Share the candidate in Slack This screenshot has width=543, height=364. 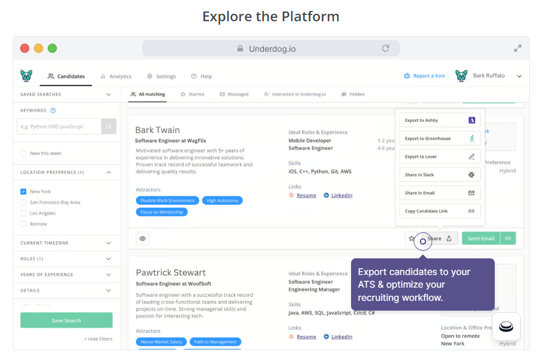(439, 175)
